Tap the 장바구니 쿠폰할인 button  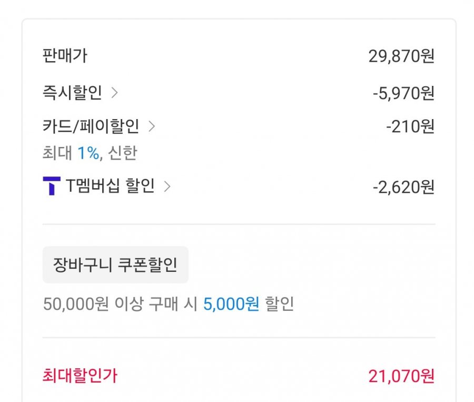pyautogui.click(x=115, y=264)
